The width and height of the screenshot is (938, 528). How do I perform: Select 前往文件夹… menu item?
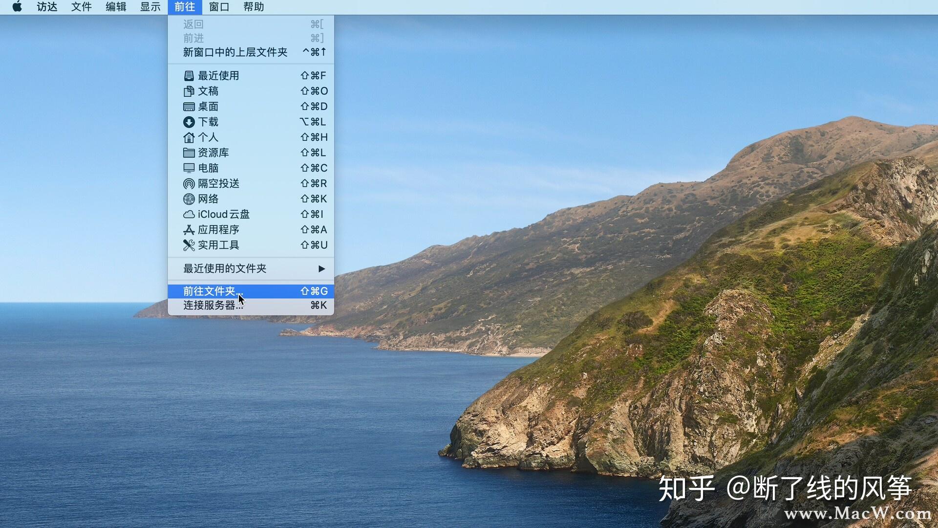point(251,291)
